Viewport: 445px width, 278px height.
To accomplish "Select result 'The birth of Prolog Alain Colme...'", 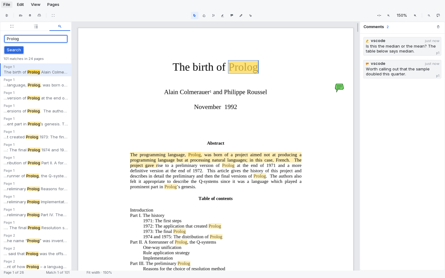I will (x=36, y=70).
